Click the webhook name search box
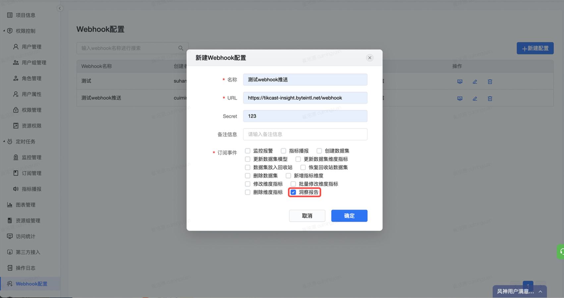 (133, 48)
